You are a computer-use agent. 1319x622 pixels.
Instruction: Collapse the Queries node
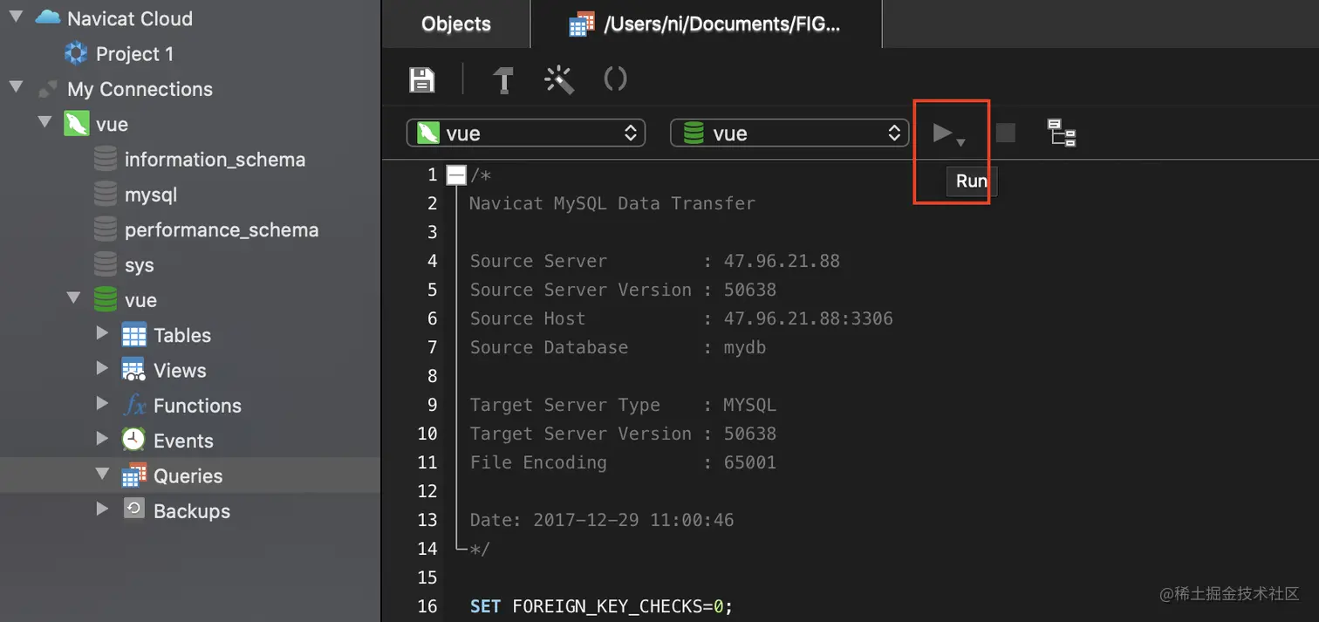pos(102,475)
